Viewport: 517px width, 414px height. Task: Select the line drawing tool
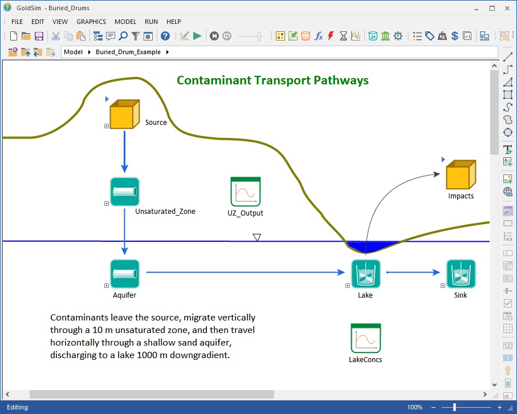(508, 56)
